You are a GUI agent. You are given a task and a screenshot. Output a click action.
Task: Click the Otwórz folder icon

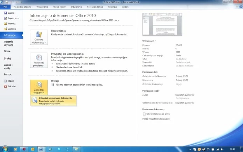(5, 24)
